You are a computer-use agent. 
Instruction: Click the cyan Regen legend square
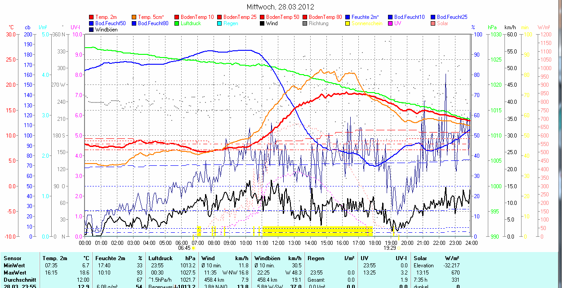pos(220,23)
